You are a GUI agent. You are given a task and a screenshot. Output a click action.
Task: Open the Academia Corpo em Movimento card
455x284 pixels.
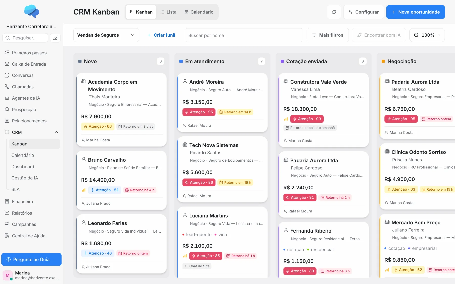tap(121, 110)
